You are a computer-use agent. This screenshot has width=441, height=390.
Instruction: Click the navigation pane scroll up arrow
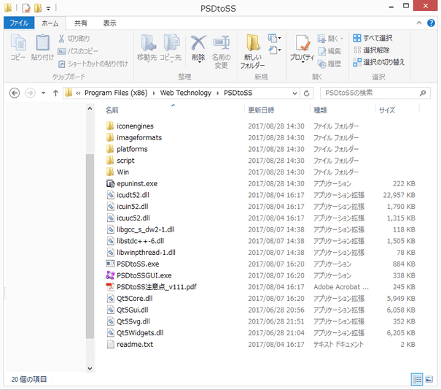[90, 109]
